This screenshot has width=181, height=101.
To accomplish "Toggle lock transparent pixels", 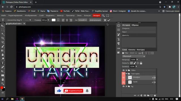I will pos(132,63).
